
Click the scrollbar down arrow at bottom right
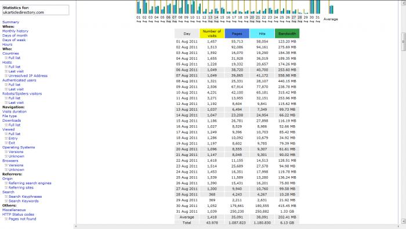[403, 221]
